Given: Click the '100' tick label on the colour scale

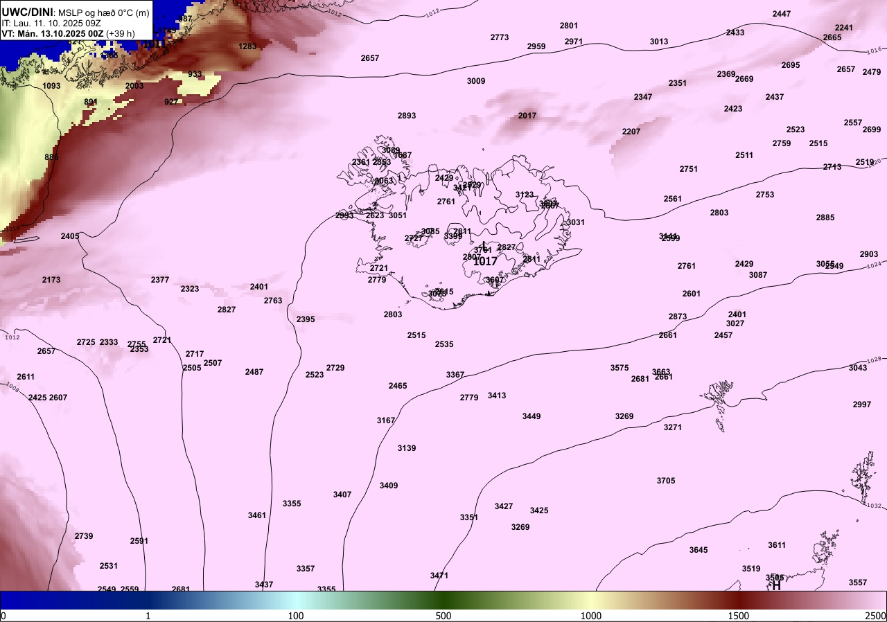Looking at the screenshot, I should 296,616.
